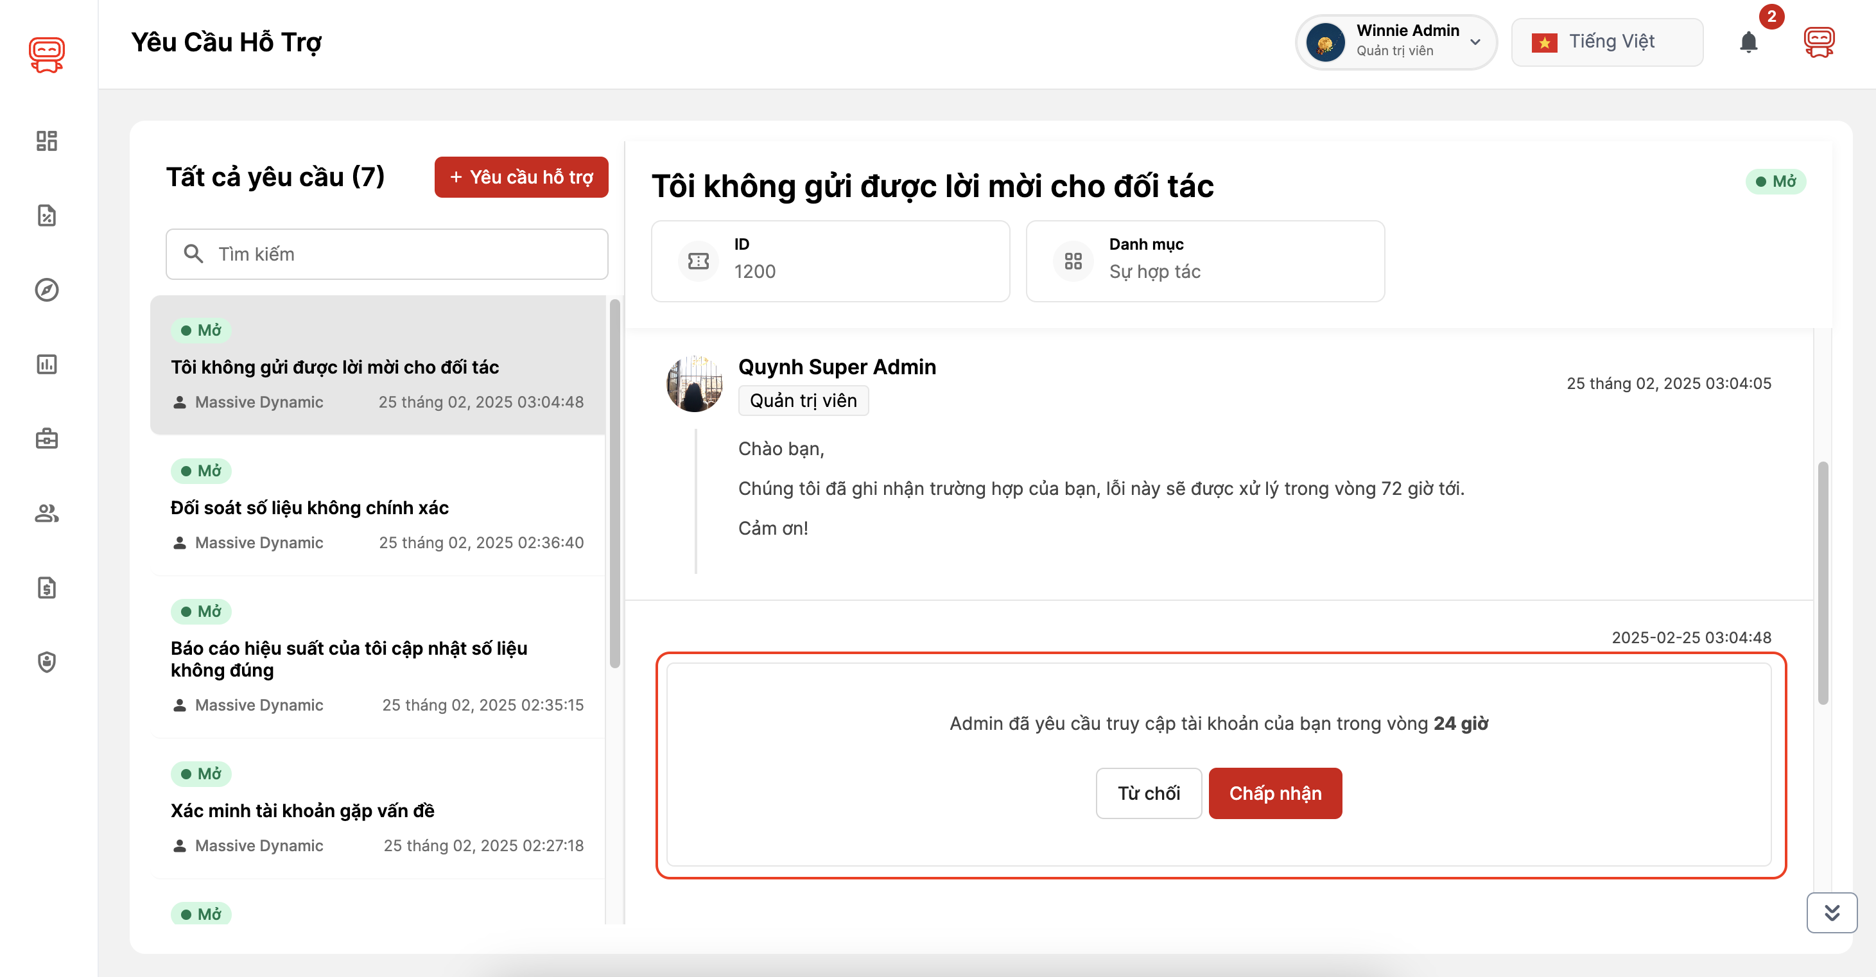View reports via the bar chart sidebar icon

[x=47, y=364]
